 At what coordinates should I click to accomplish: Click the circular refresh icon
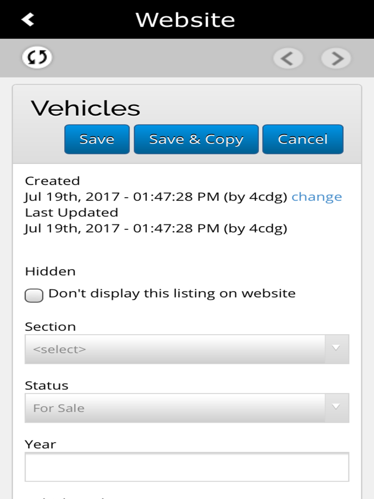point(37,58)
